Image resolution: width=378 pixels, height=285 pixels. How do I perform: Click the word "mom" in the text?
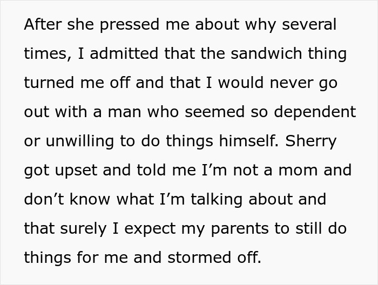pos(298,171)
